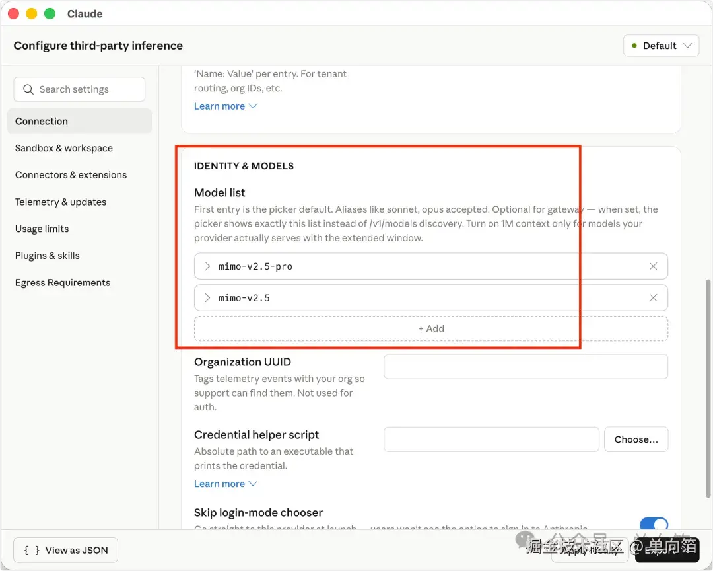Open the View as JSON view
Image resolution: width=713 pixels, height=571 pixels.
point(66,550)
